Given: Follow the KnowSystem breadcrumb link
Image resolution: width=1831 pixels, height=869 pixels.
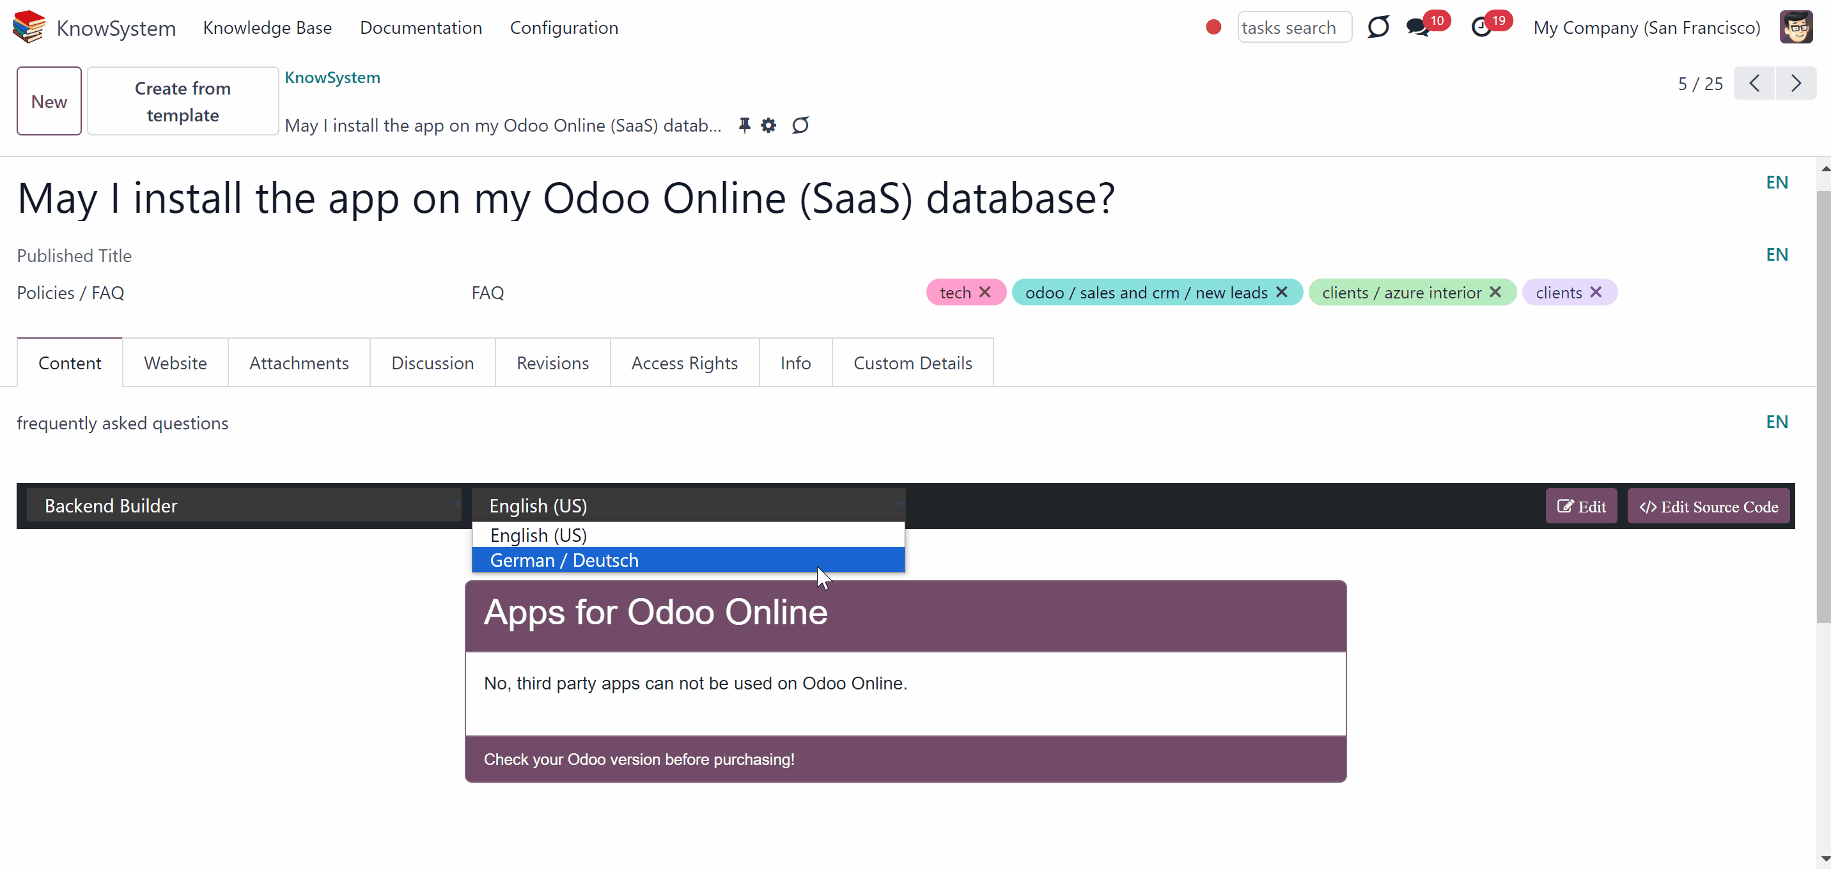Looking at the screenshot, I should (332, 77).
